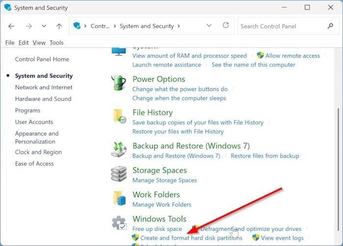Select Network and Internet in sidebar

44,87
